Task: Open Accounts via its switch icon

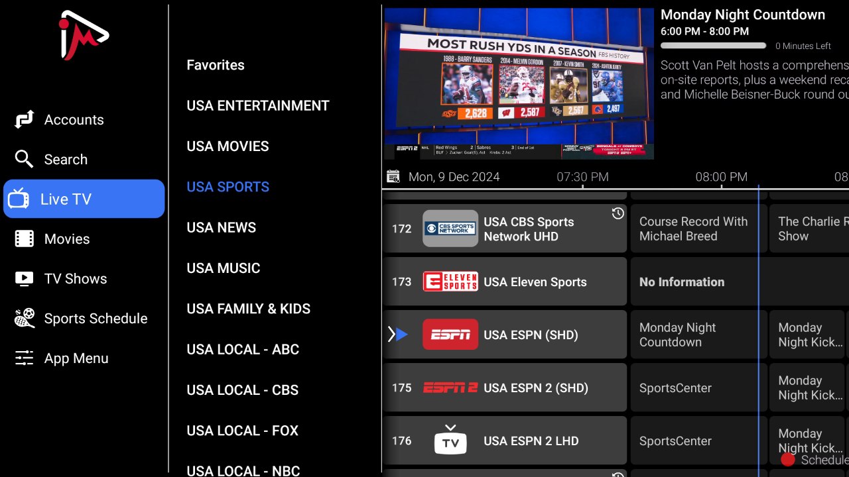Action: coord(25,120)
